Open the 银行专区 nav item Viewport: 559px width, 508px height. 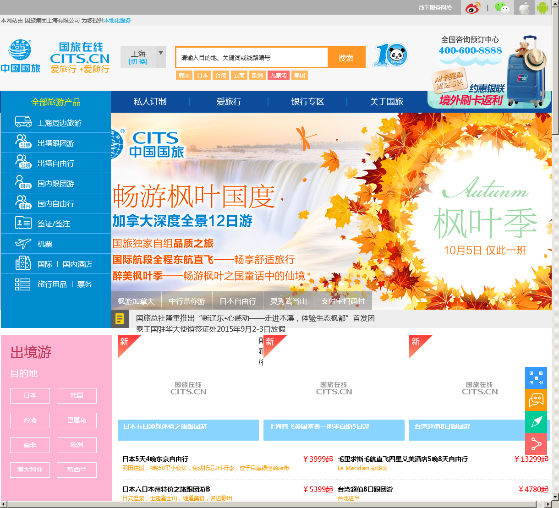click(308, 102)
